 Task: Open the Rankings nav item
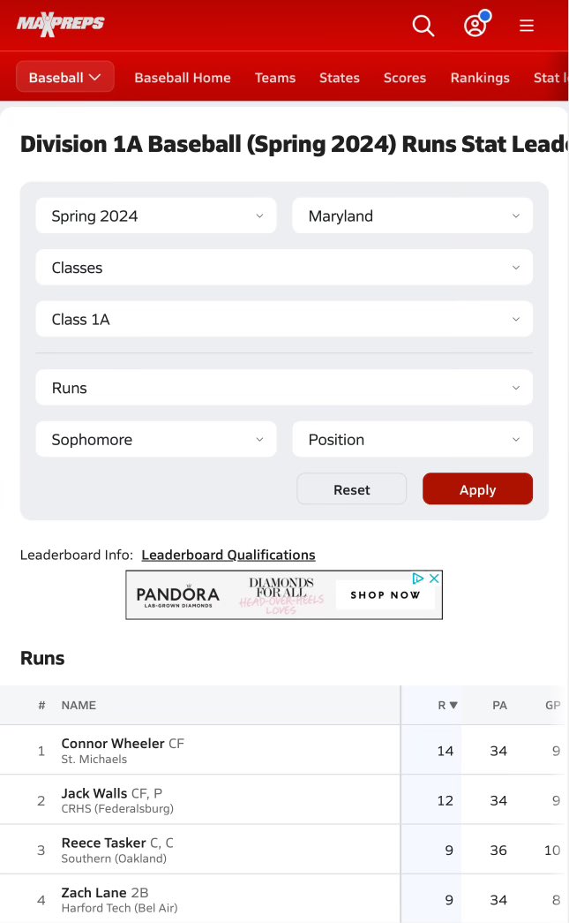[x=480, y=78]
